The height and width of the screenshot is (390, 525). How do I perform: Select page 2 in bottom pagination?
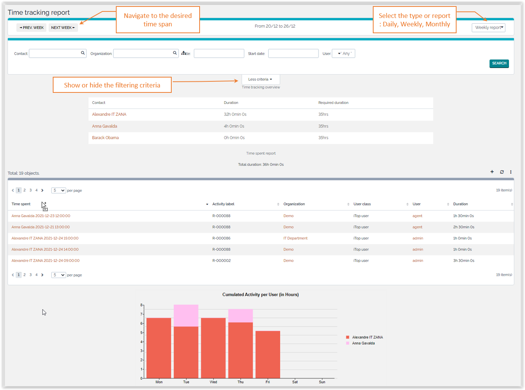(x=24, y=275)
